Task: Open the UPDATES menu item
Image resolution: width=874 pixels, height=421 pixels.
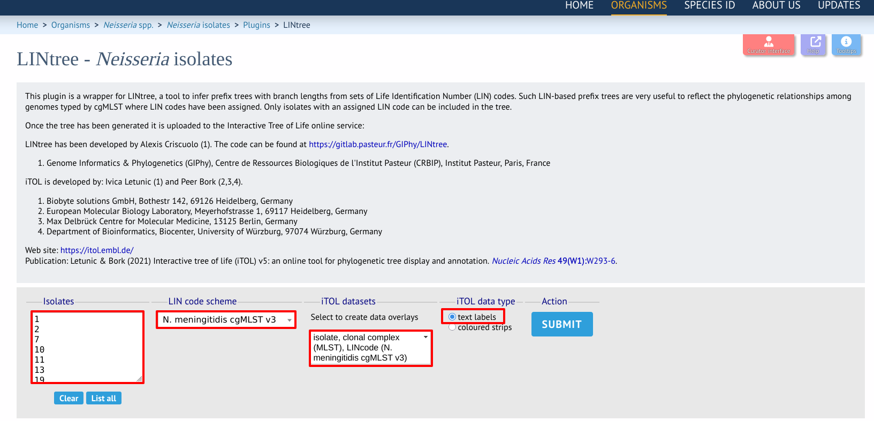Action: tap(839, 6)
